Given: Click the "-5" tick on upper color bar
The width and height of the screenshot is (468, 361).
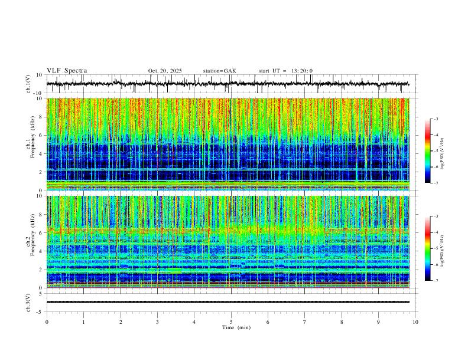Looking at the screenshot, I should pyautogui.click(x=436, y=151).
